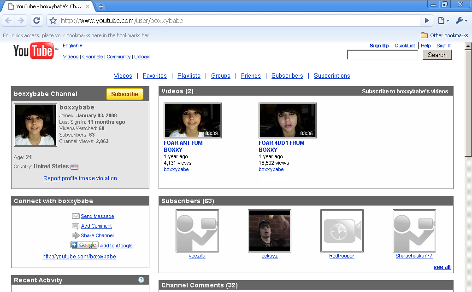The height and width of the screenshot is (292, 472).
Task: Open the Upload navigation link
Action: point(142,57)
